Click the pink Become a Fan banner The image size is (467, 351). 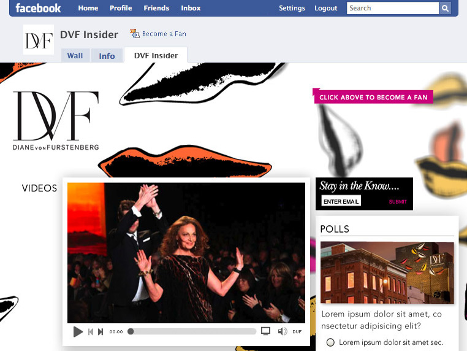373,97
